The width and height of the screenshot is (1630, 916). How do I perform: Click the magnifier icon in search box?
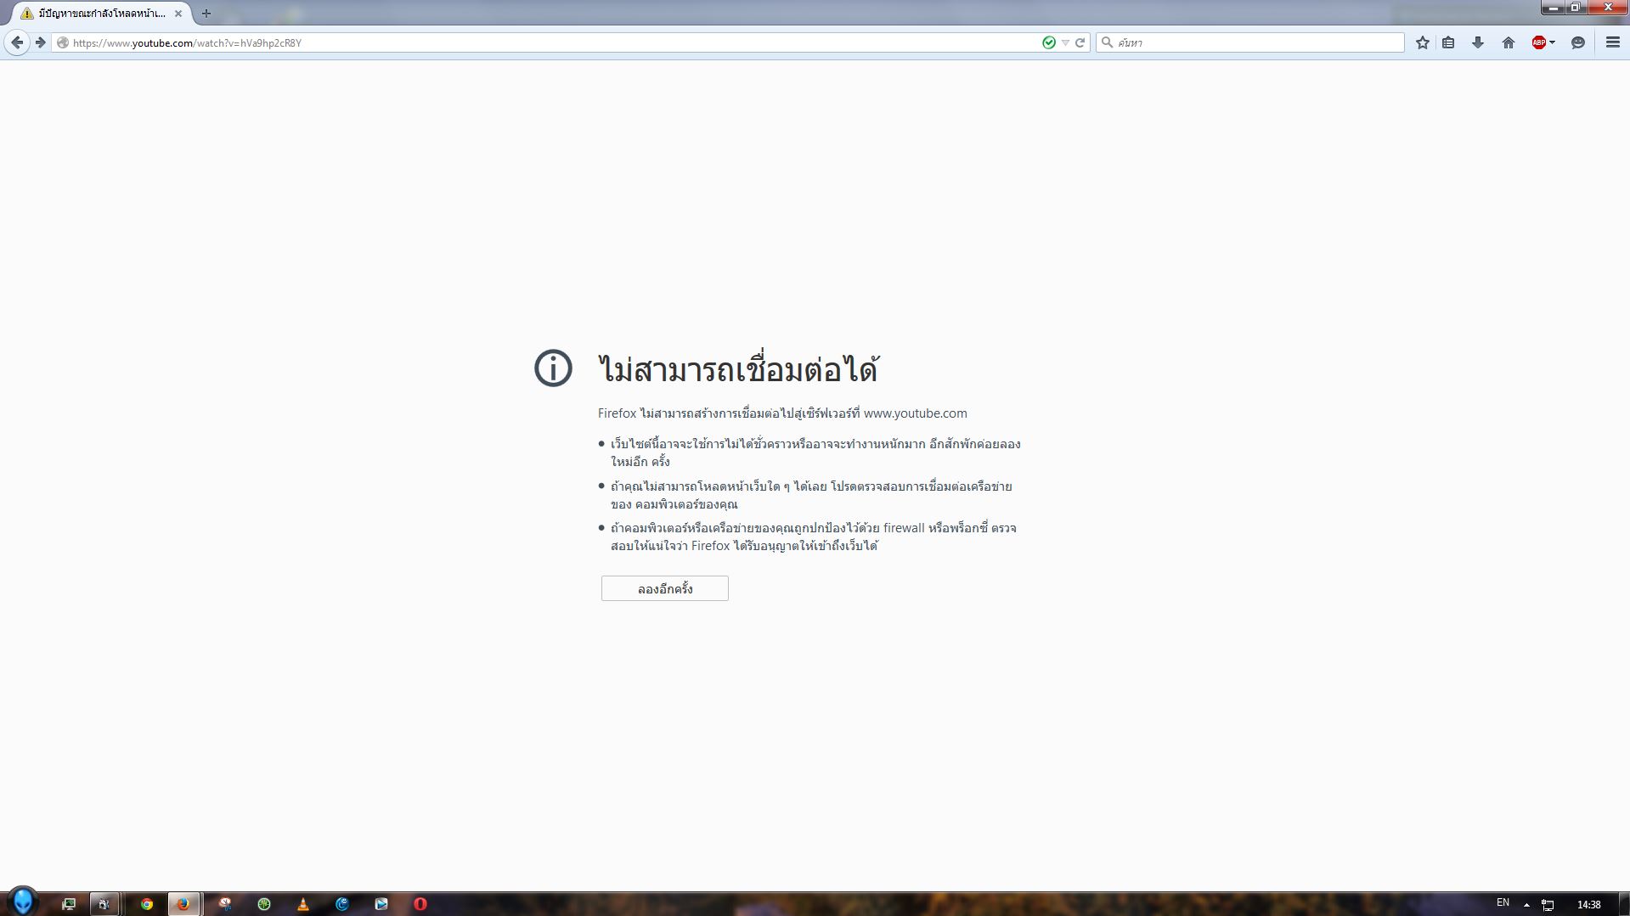point(1107,42)
